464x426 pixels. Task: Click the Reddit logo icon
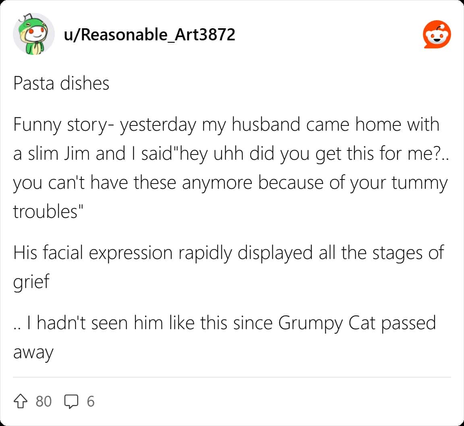[x=437, y=35]
